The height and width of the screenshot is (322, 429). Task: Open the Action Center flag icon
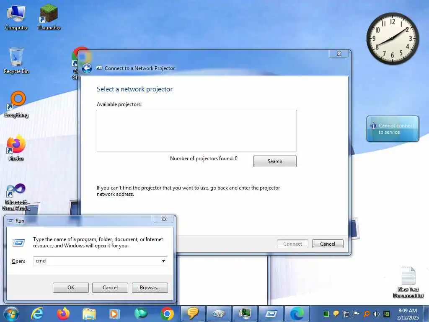pos(356,314)
